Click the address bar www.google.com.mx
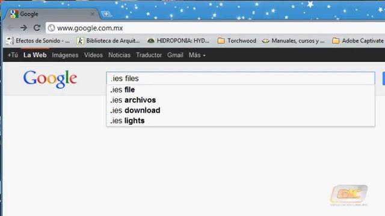This screenshot has height=216, width=385. [216, 28]
